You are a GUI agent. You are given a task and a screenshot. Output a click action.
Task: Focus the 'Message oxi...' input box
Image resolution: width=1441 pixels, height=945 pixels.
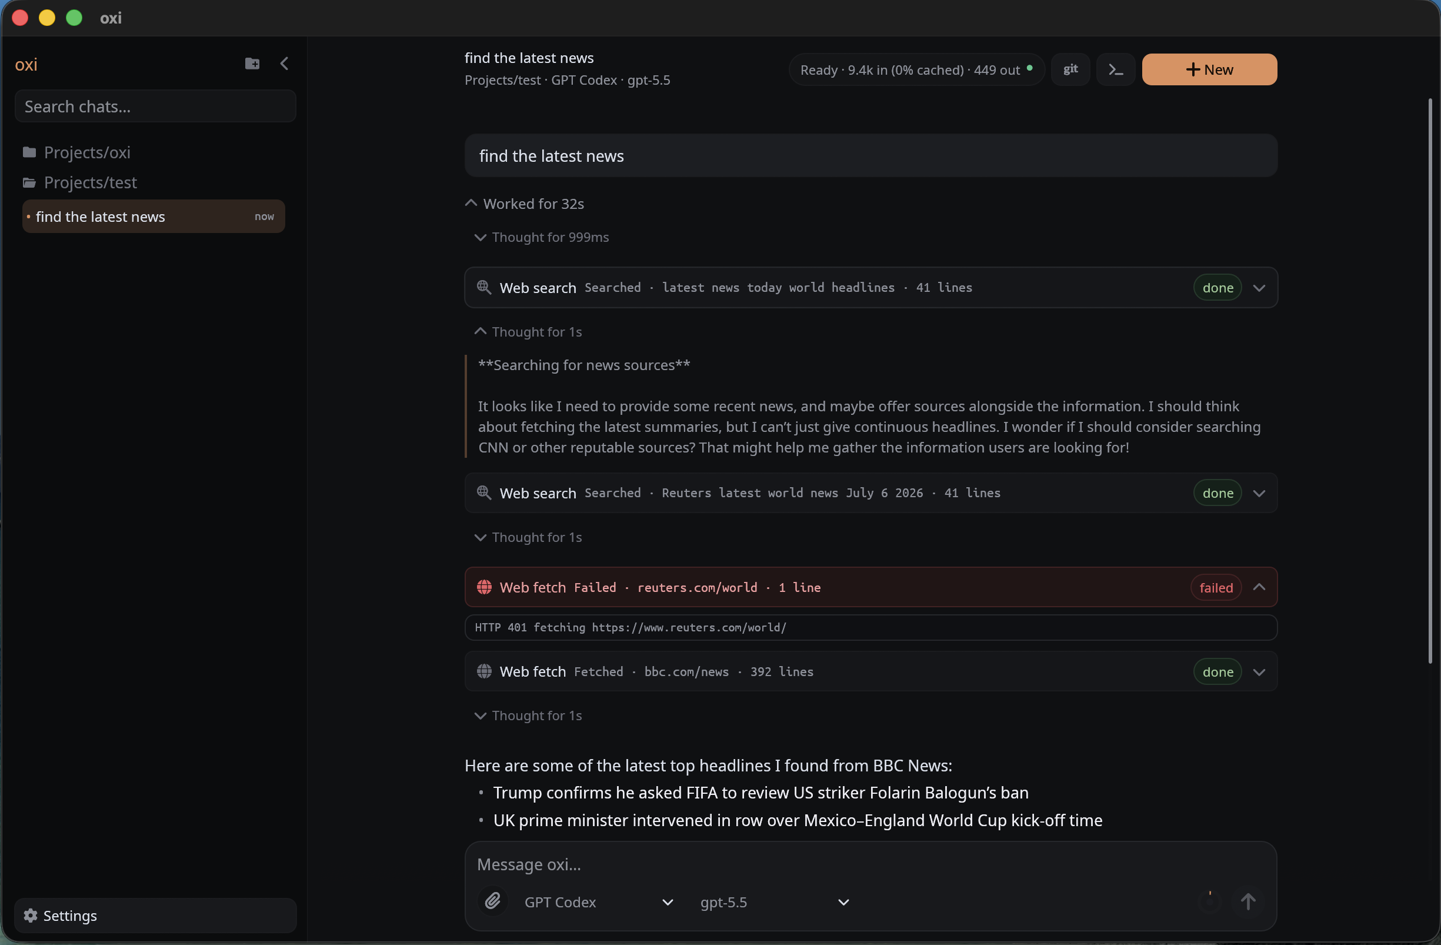pos(869,864)
